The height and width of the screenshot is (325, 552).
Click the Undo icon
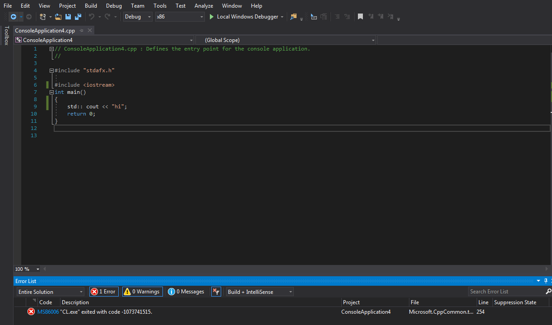92,17
